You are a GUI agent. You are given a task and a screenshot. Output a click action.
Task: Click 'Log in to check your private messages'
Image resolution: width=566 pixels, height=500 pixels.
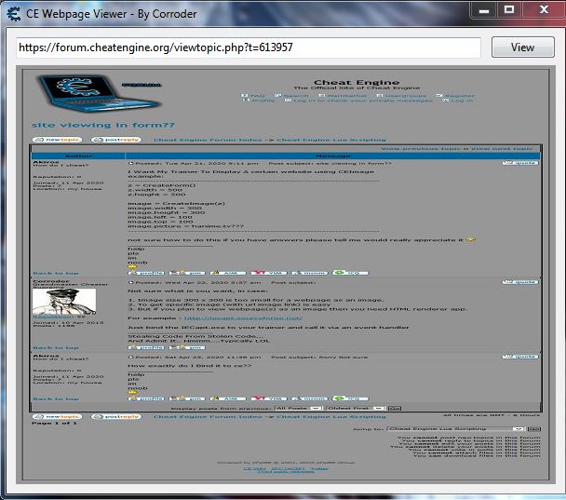click(x=358, y=101)
